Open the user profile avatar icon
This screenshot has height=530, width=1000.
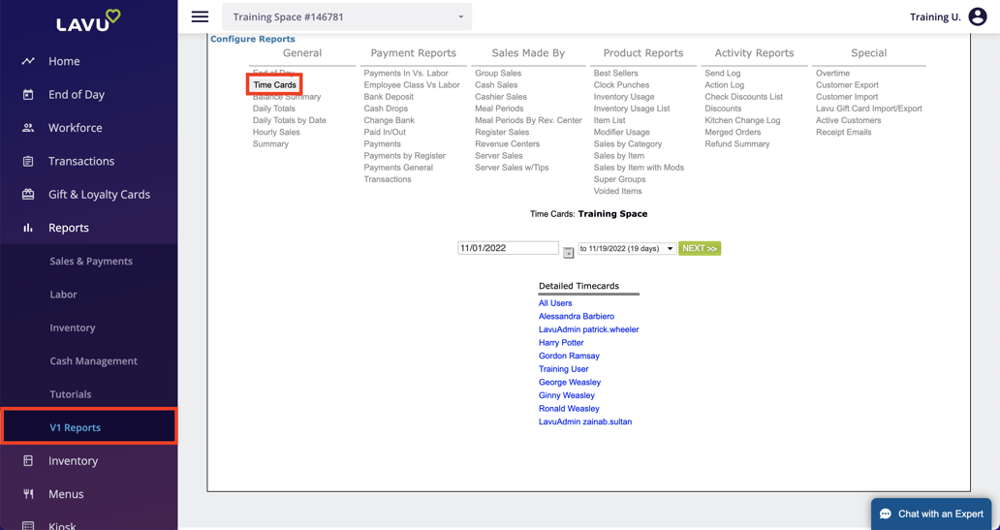(x=978, y=16)
